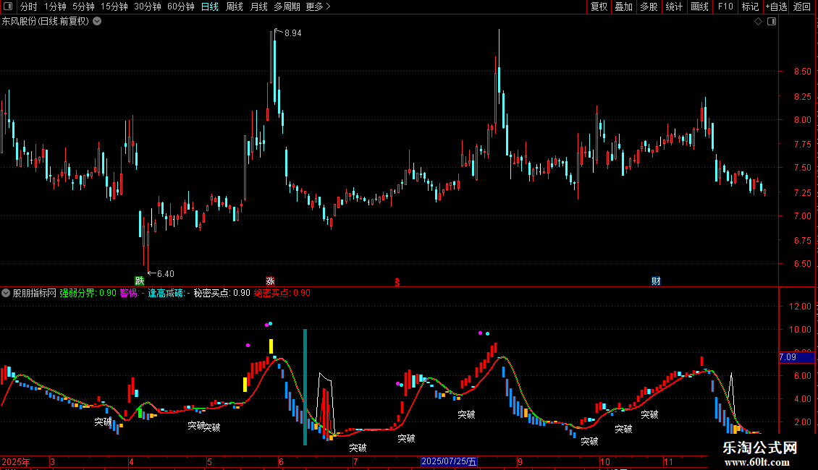
Task: Click the 秘密买点: 0.90 label
Action: point(222,293)
